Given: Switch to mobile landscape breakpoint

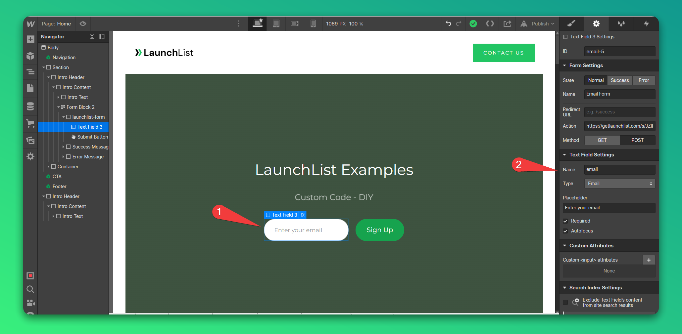Looking at the screenshot, I should pos(295,23).
